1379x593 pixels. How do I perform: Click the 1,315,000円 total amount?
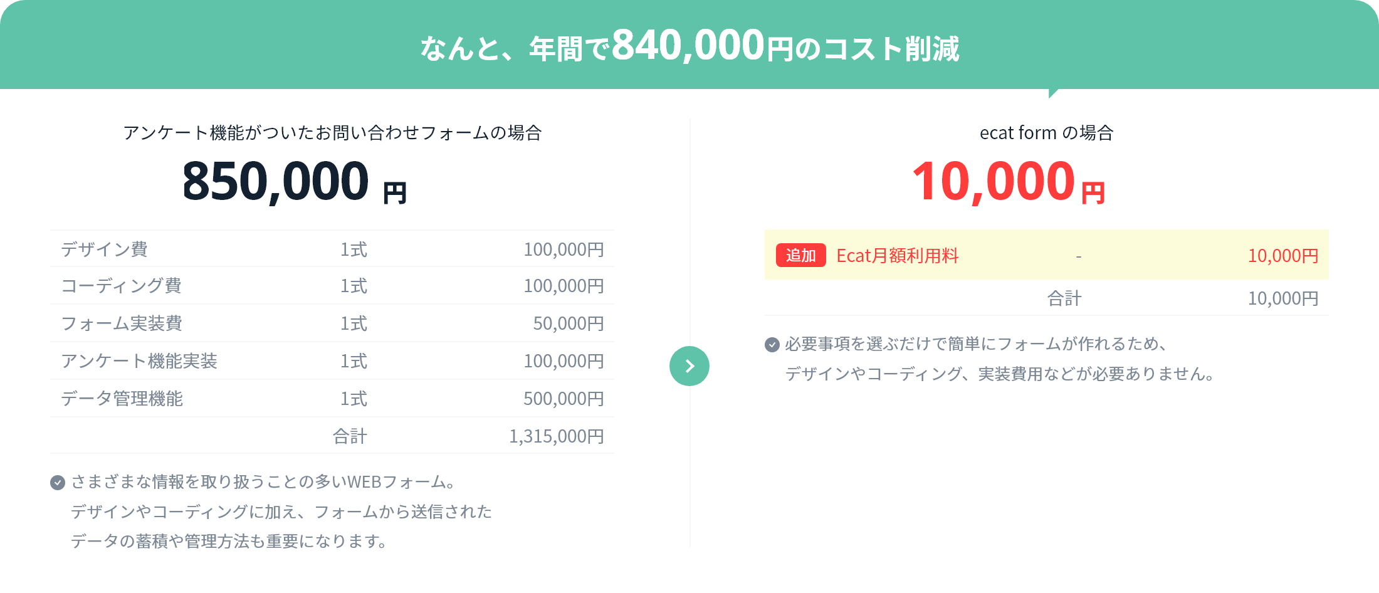tap(557, 436)
